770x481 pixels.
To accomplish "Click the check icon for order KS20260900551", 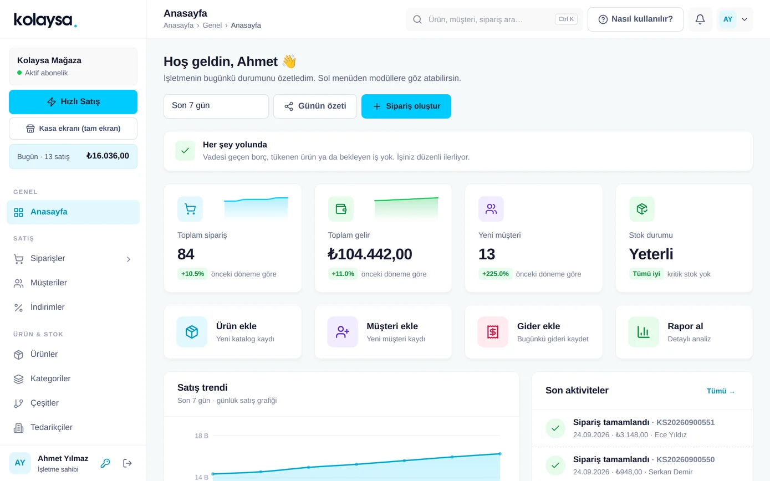I will [x=555, y=428].
